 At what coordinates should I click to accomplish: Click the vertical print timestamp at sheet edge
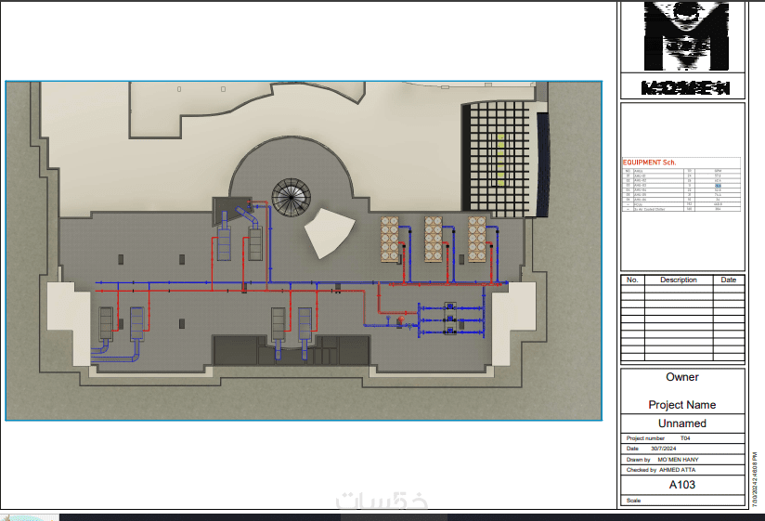[x=754, y=479]
